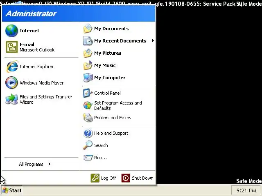Click the My Pictures label
The height and width of the screenshot is (196, 262).
pyautogui.click(x=108, y=53)
